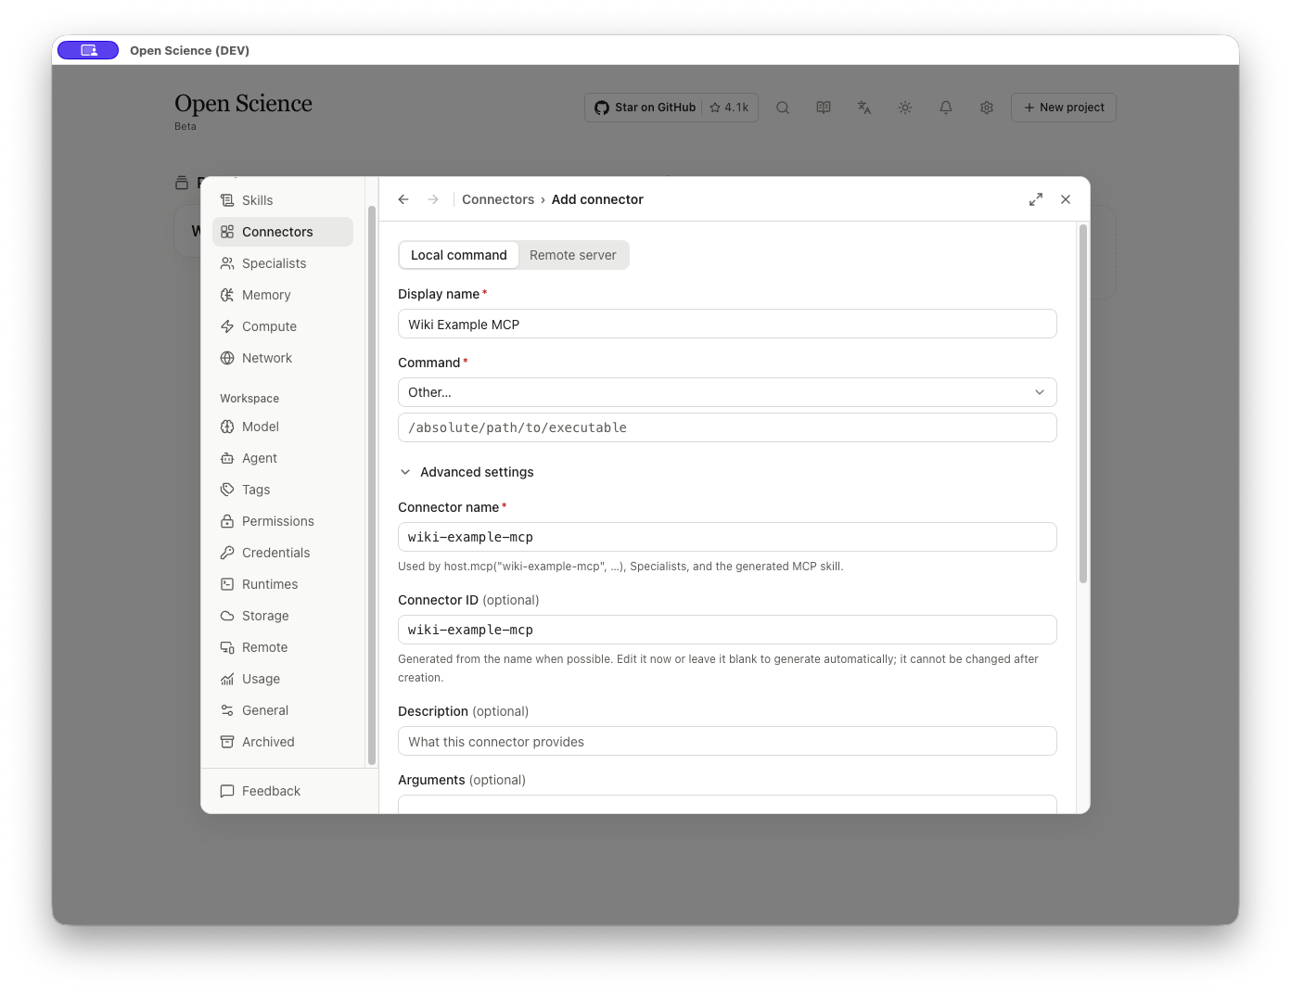This screenshot has height=994, width=1291.
Task: Open Storage settings
Action: click(x=282, y=616)
